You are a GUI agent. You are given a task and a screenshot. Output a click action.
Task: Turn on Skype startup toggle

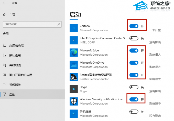134,87
